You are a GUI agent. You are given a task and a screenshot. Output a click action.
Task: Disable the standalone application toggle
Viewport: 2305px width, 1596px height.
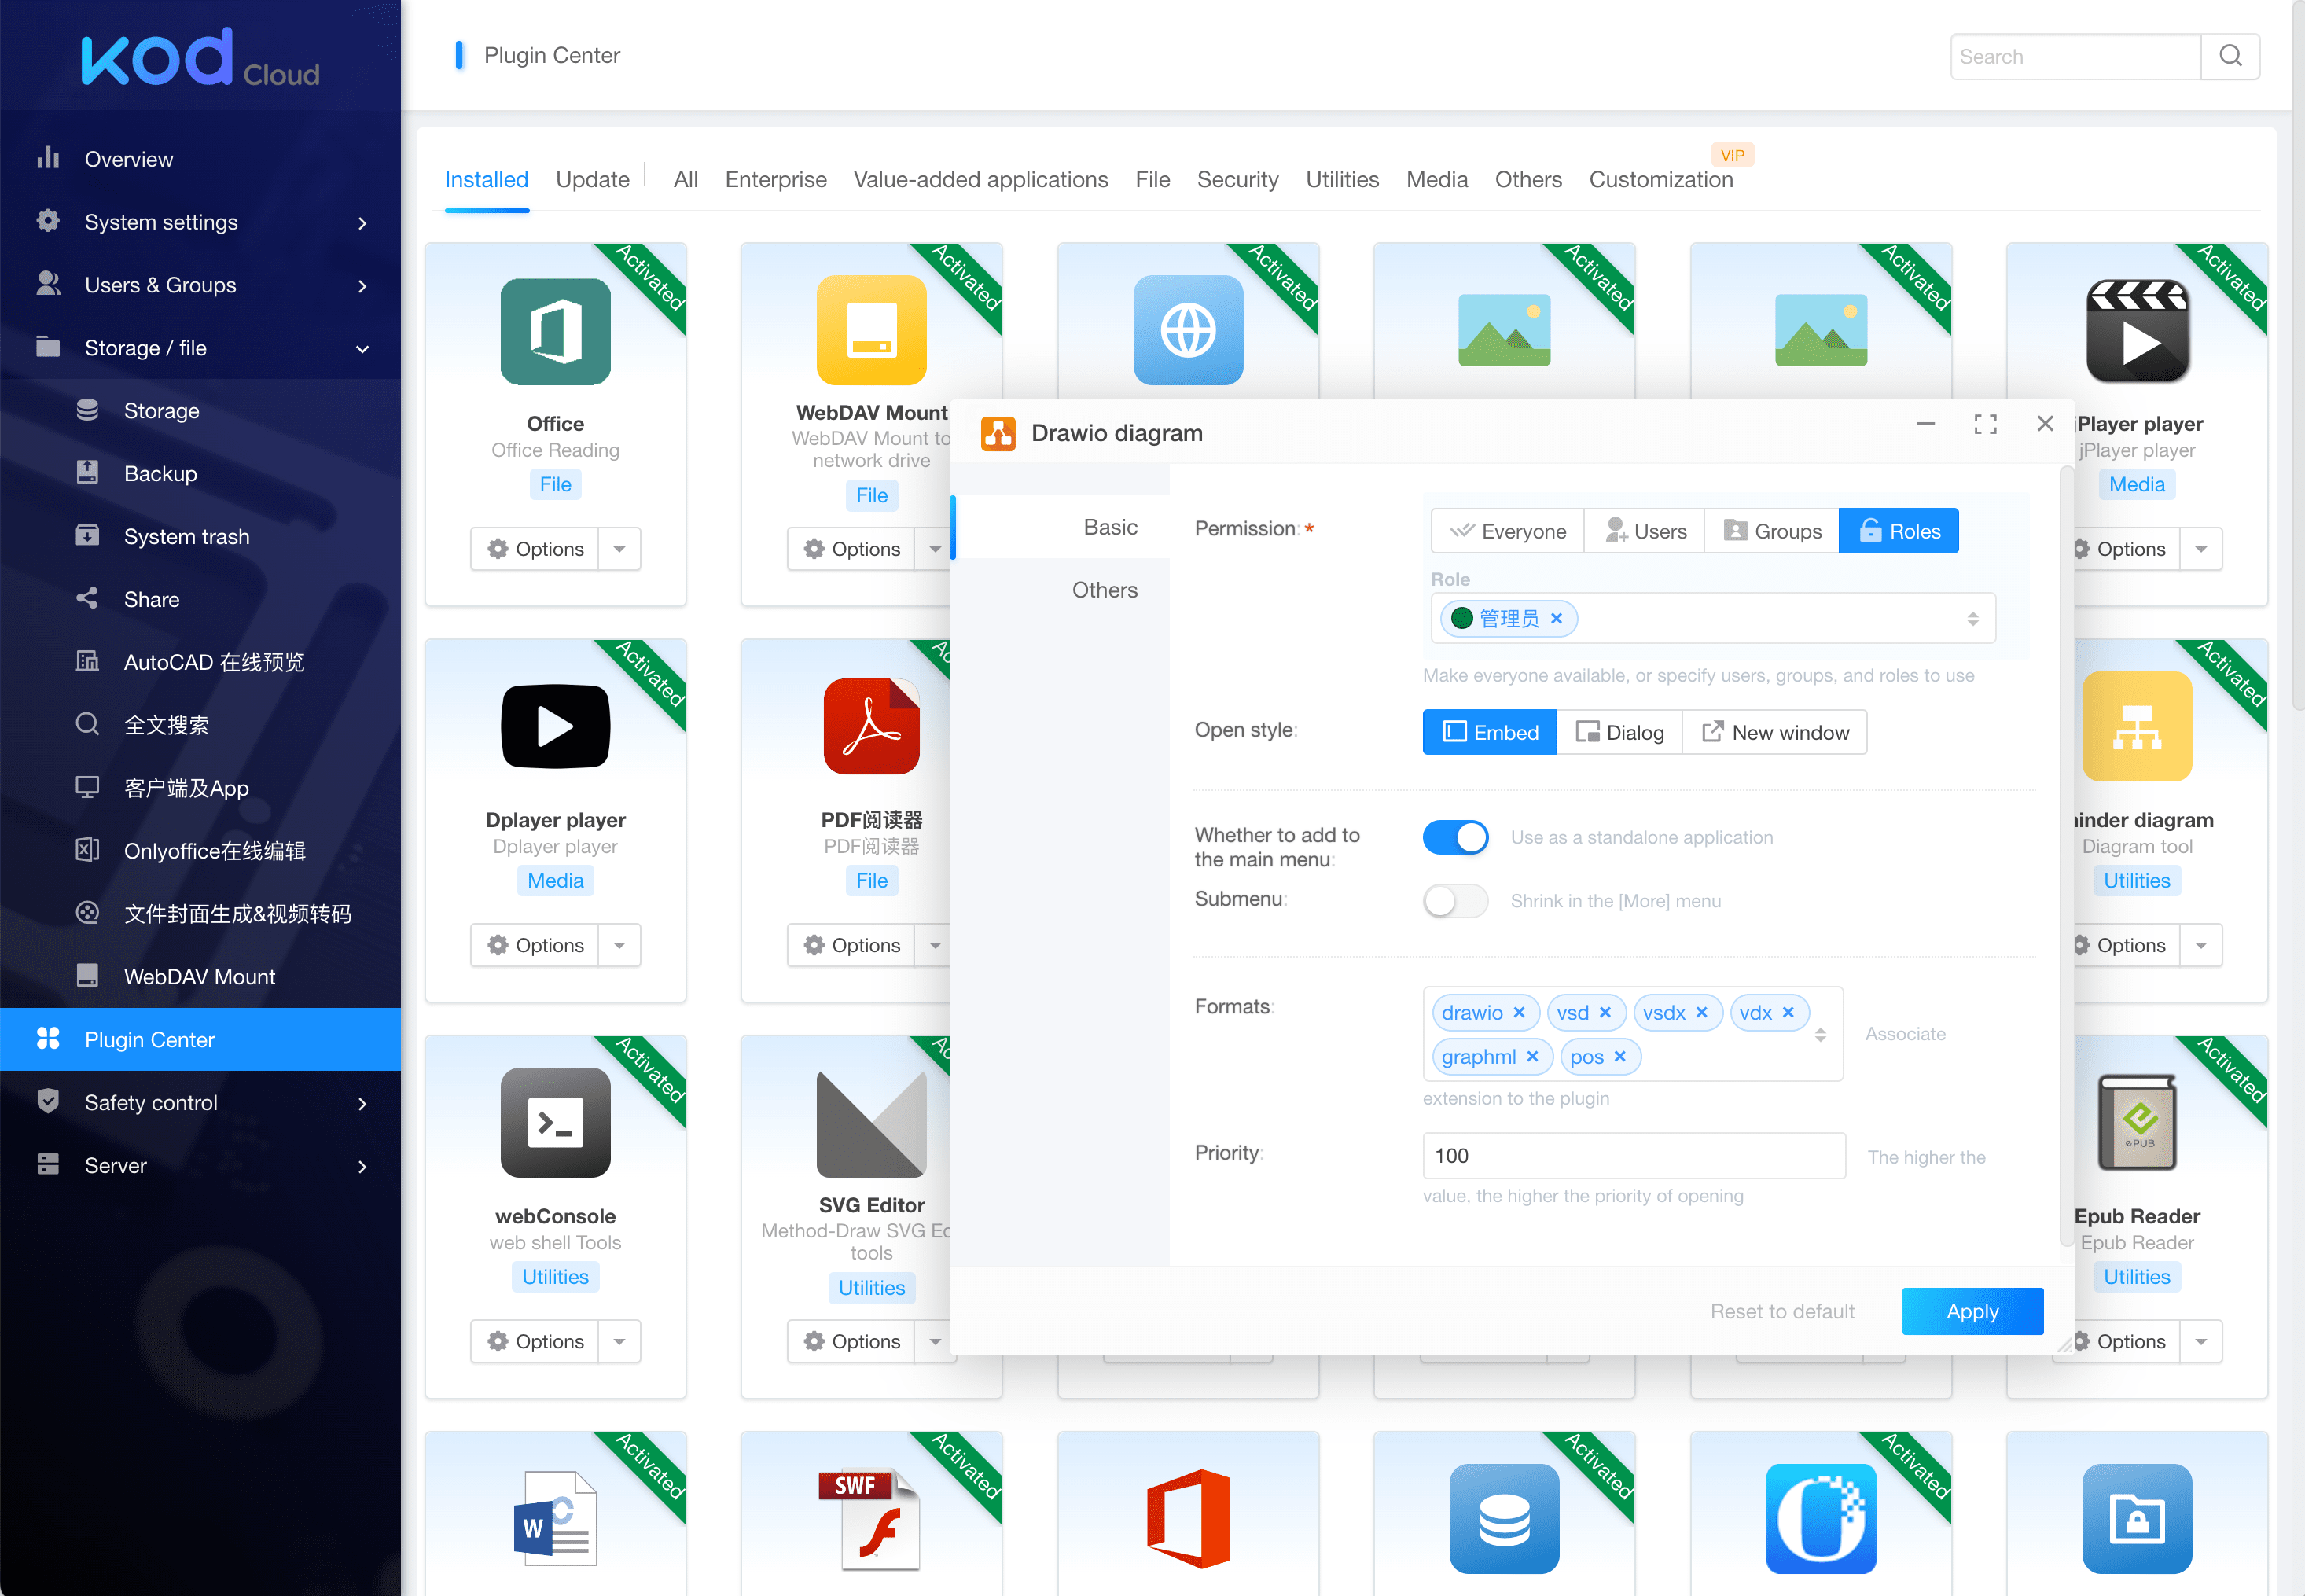(1455, 837)
